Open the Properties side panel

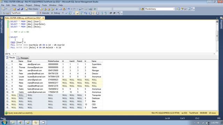click(x=221, y=23)
